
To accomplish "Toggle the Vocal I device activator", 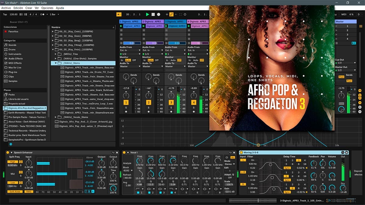I will tap(124, 152).
